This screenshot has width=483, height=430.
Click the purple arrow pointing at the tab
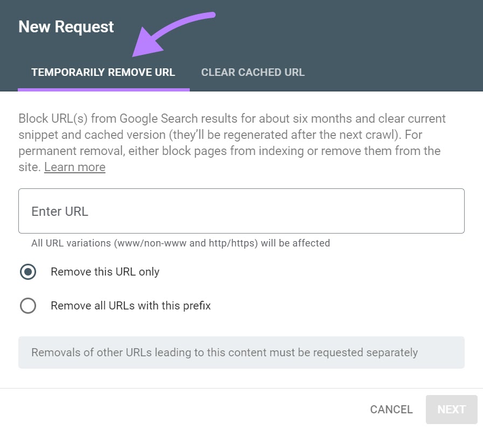coord(172,32)
